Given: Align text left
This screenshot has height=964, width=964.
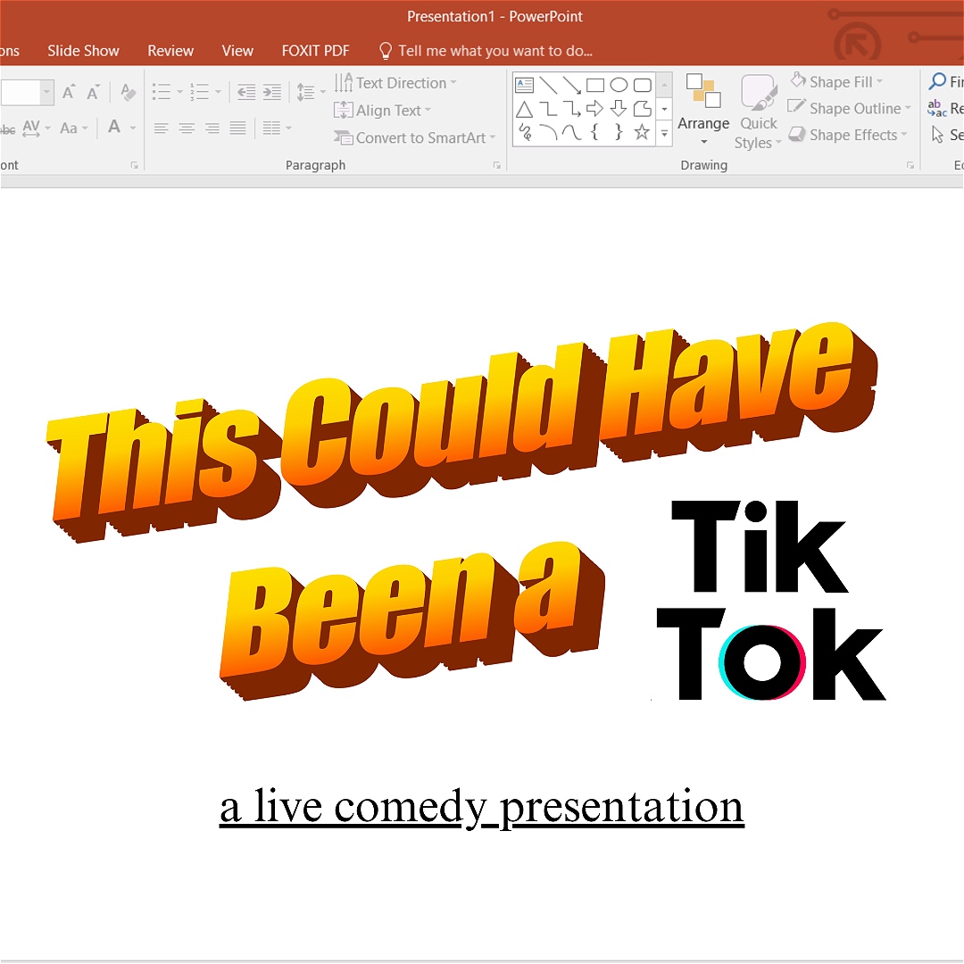Looking at the screenshot, I should pos(161,128).
